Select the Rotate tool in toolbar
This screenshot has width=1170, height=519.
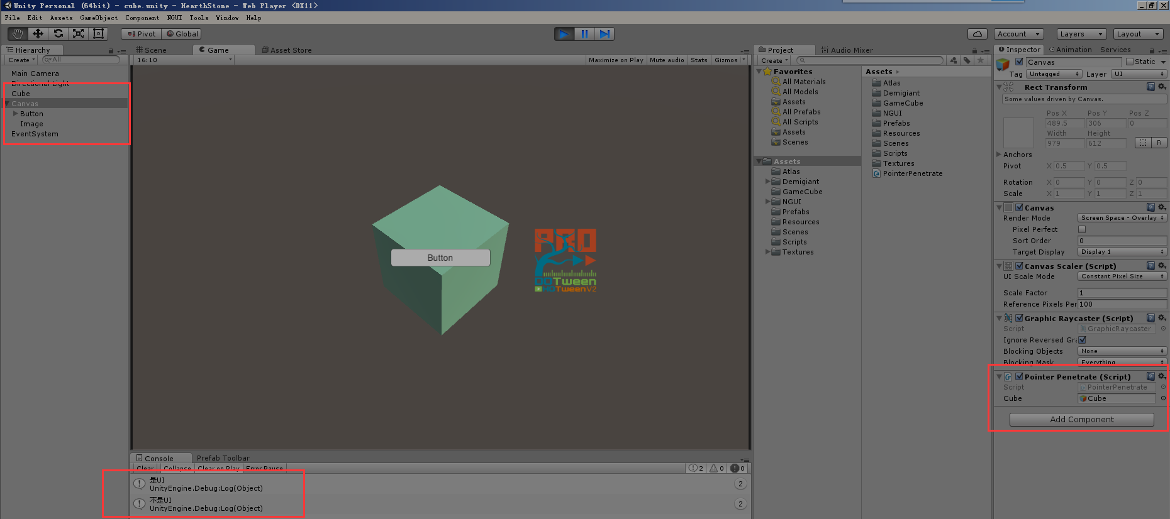58,34
